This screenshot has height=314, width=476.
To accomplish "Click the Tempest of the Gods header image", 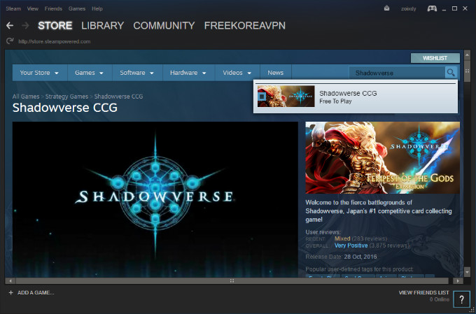I will 382,158.
